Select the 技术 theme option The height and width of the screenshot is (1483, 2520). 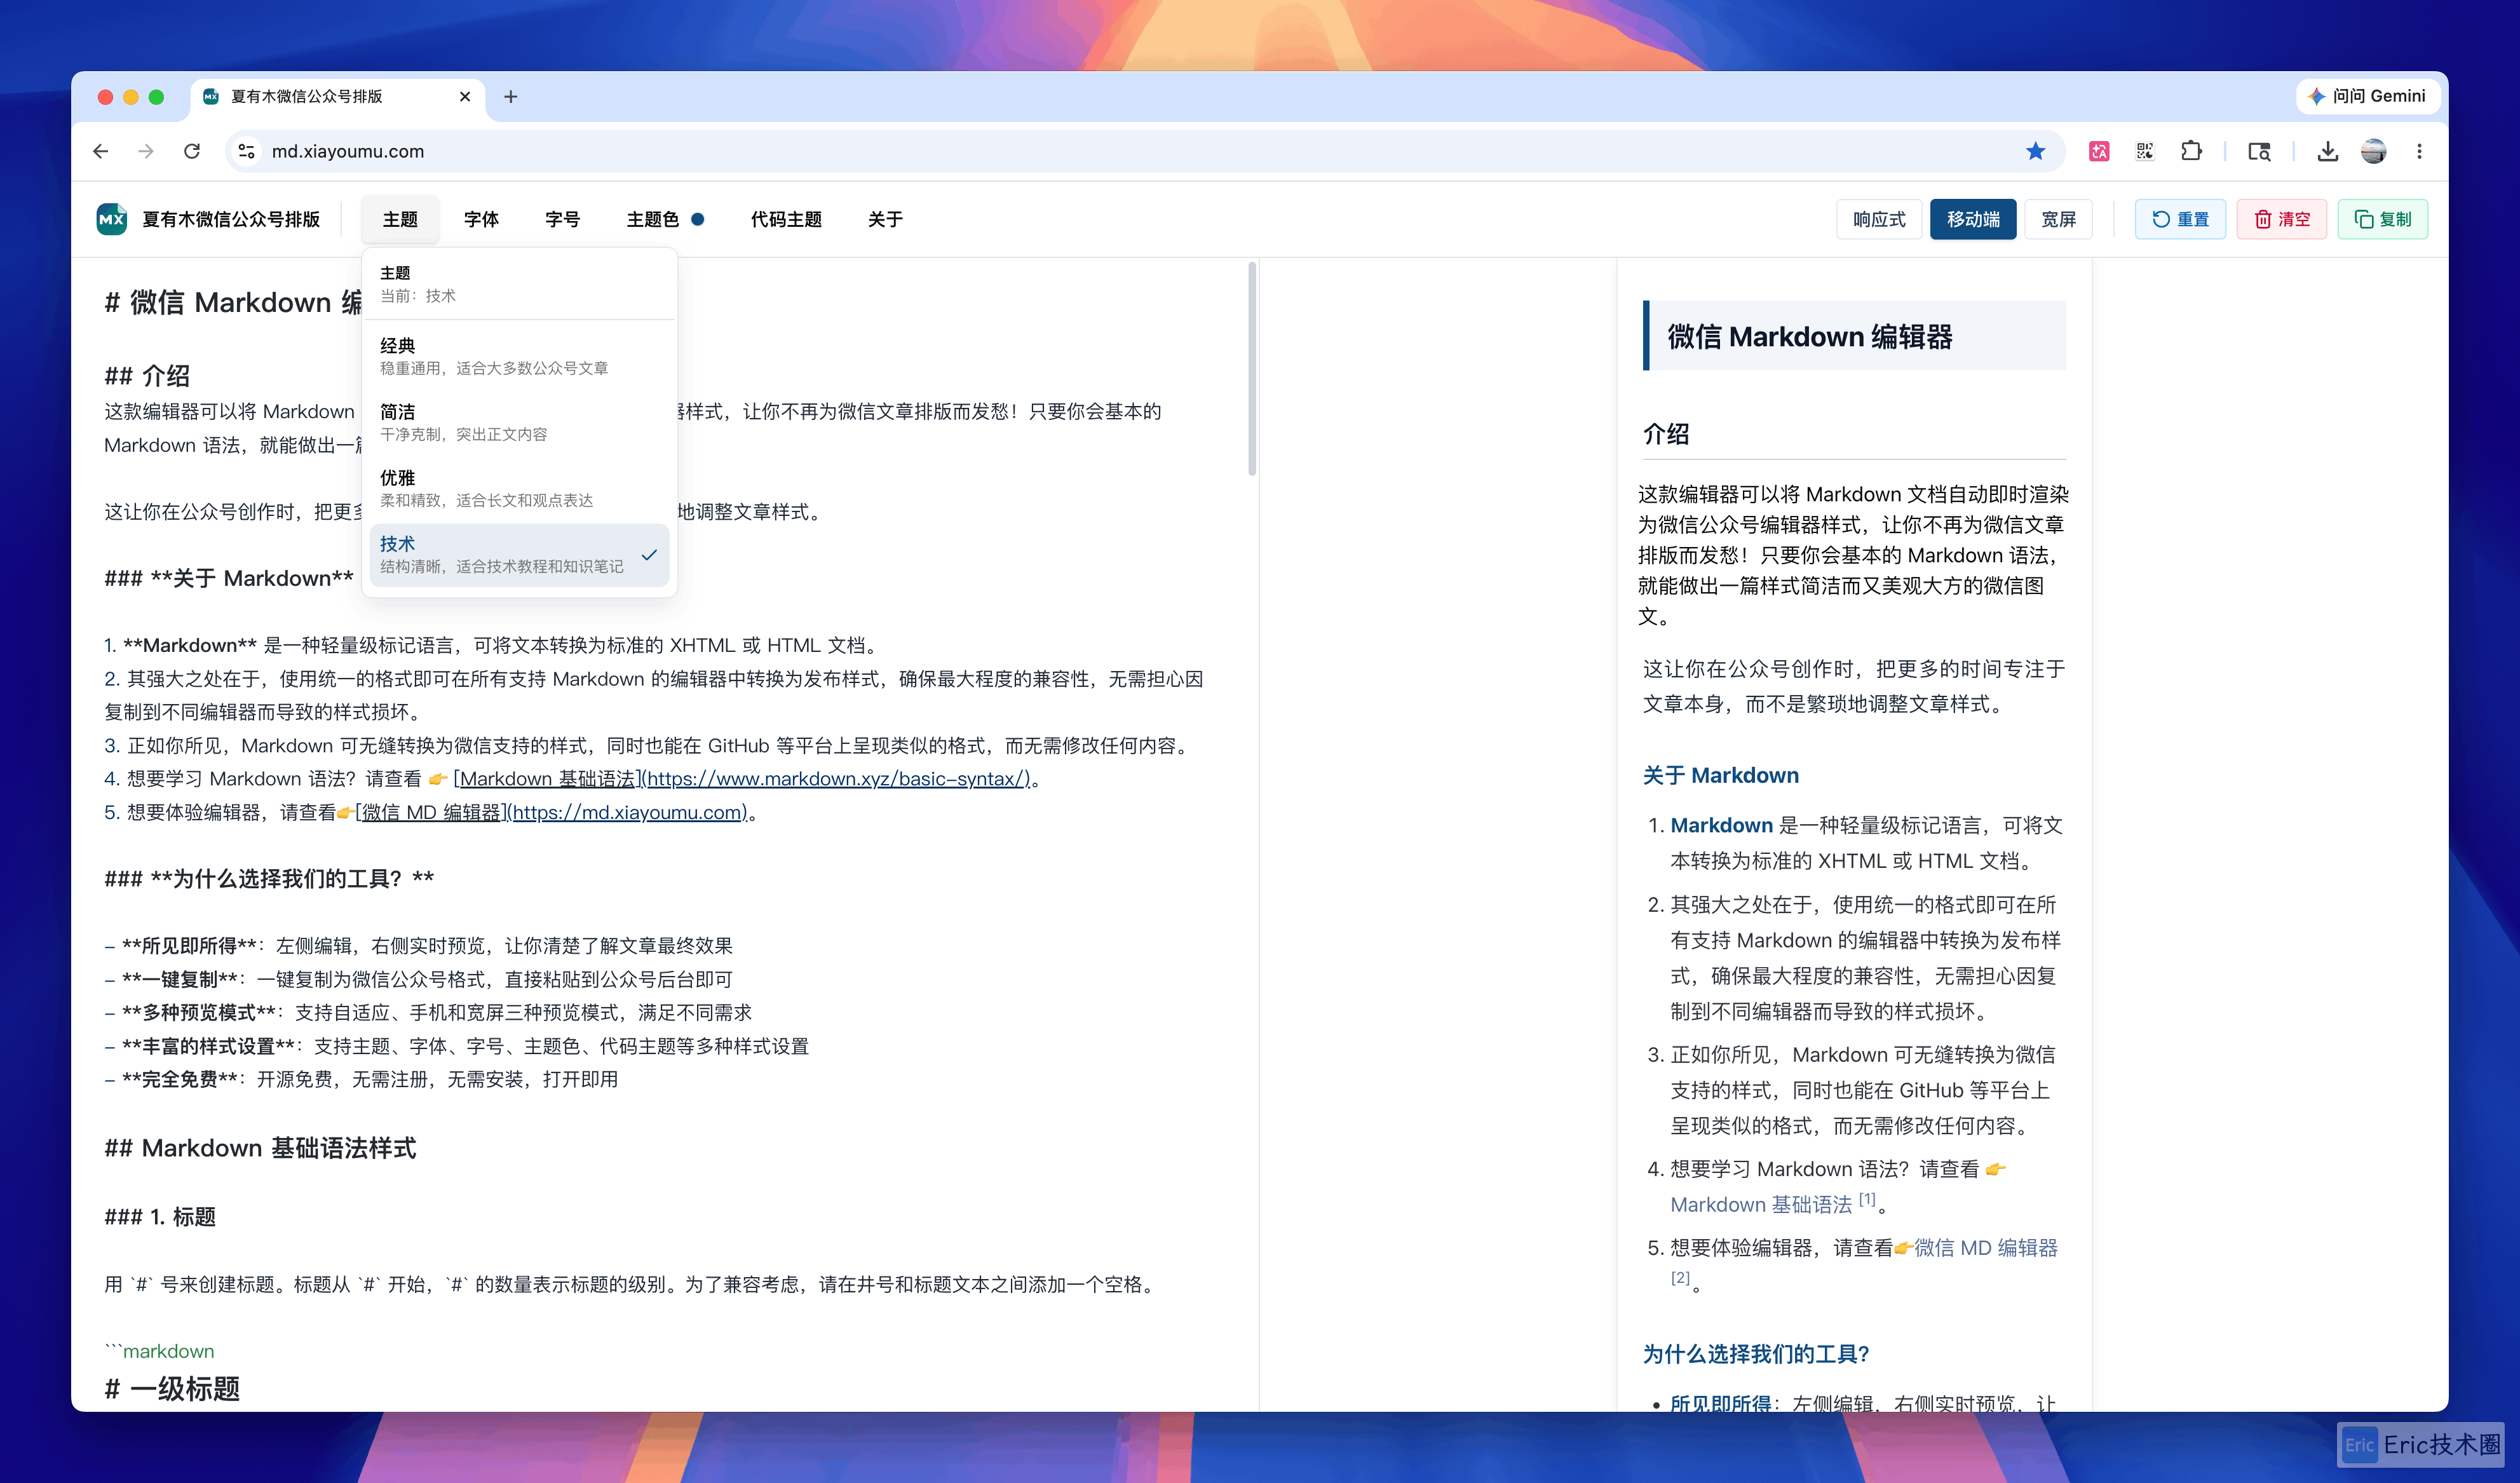519,554
